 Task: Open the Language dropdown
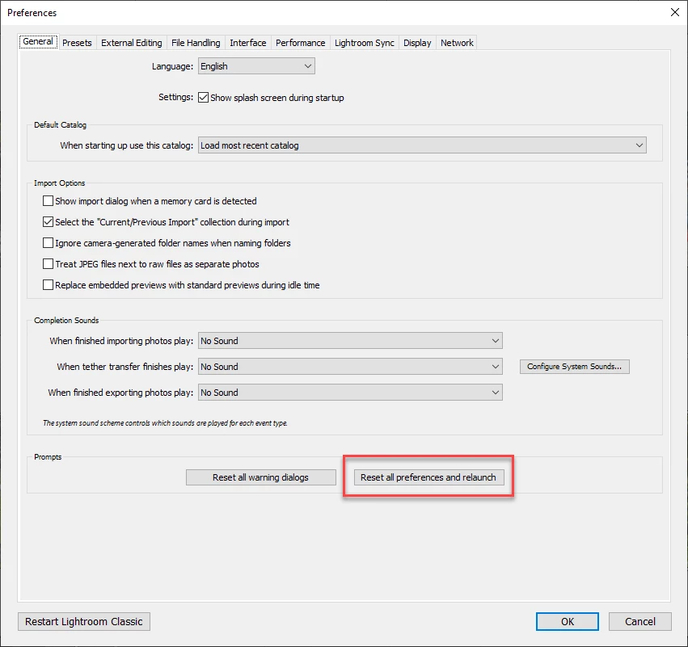[256, 66]
